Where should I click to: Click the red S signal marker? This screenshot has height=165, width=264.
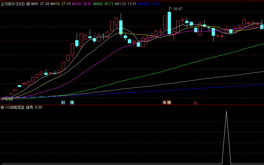click(x=195, y=103)
